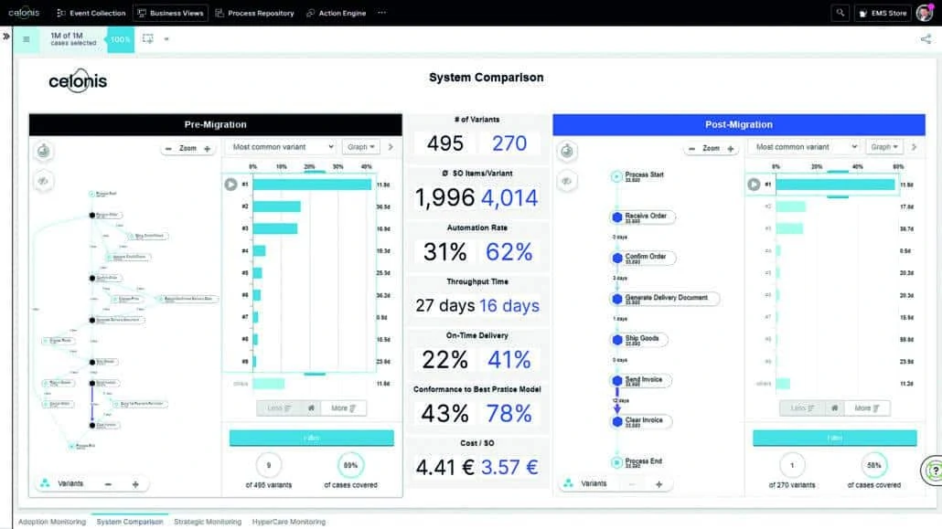Switch to Strategic Monitoring tab
942x529 pixels.
click(x=207, y=522)
